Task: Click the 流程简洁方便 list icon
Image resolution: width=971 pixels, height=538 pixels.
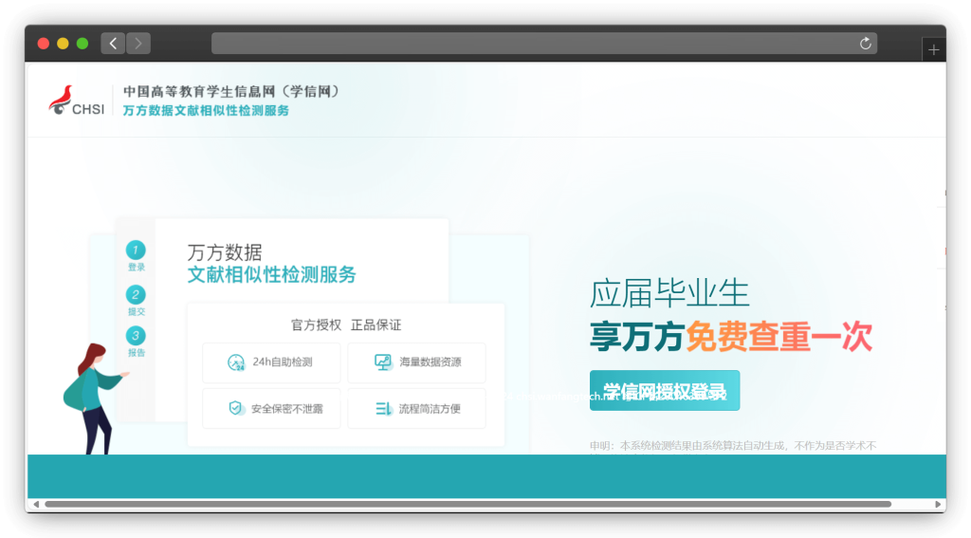Action: [x=383, y=408]
